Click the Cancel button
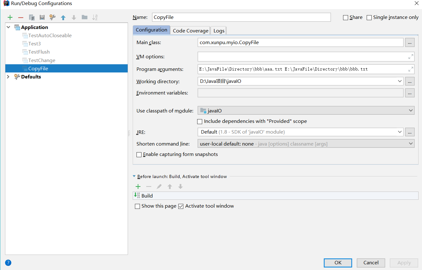The height and width of the screenshot is (270, 422). pyautogui.click(x=371, y=263)
